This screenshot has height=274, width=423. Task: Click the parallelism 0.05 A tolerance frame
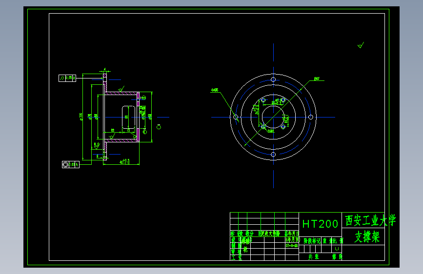tap(67, 78)
